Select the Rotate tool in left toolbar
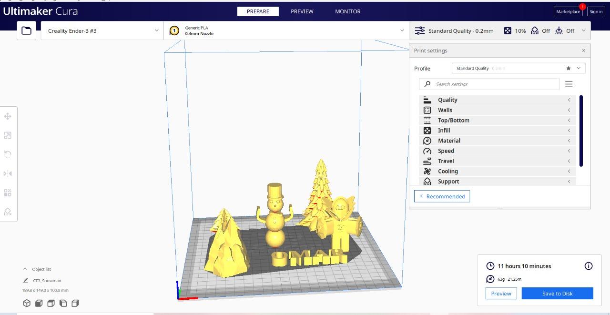 pyautogui.click(x=8, y=154)
